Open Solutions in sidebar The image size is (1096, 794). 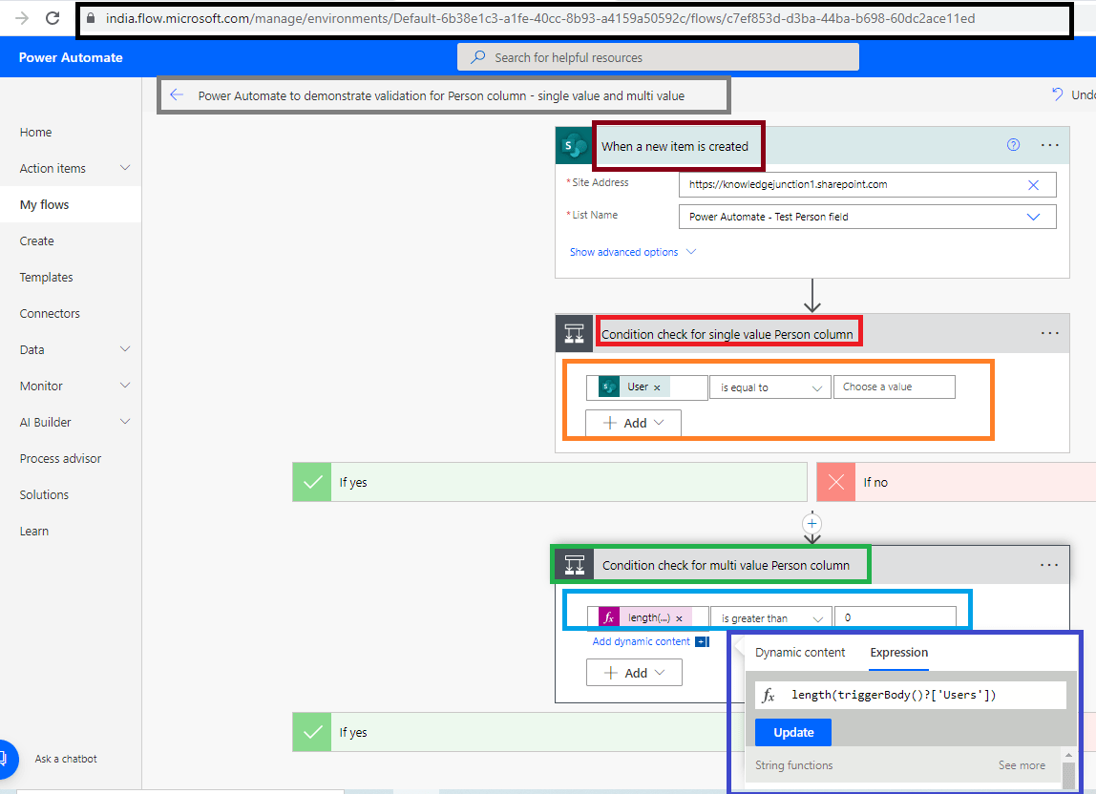pyautogui.click(x=44, y=495)
